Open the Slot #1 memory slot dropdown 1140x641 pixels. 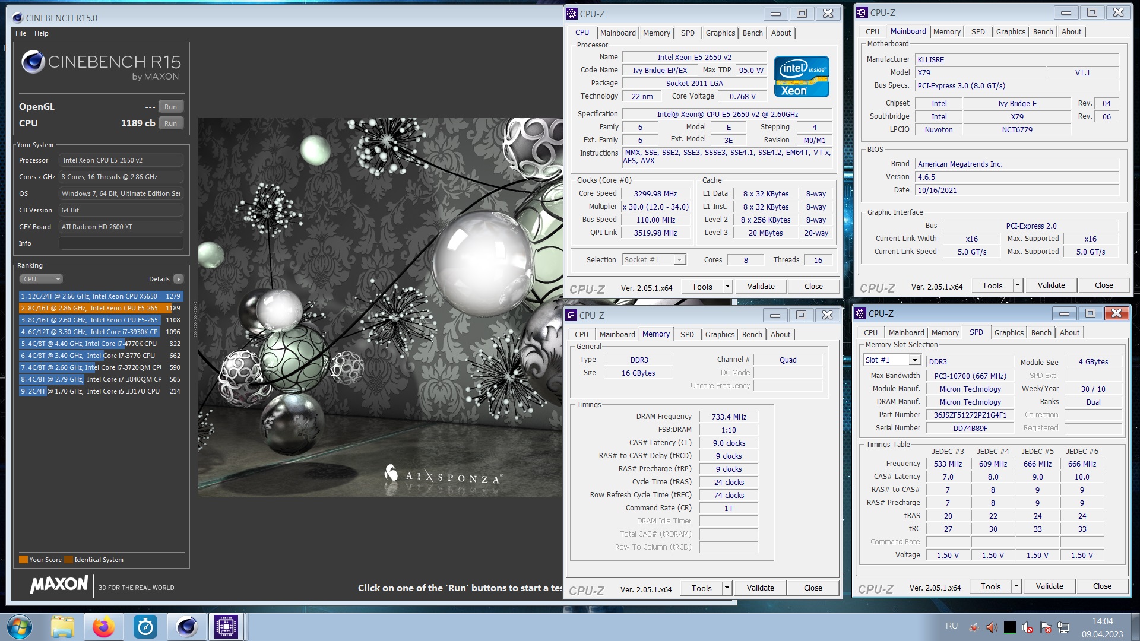pos(892,360)
